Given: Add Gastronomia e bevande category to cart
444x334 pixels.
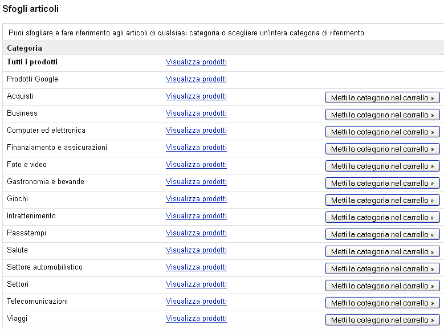Looking at the screenshot, I should [382, 183].
